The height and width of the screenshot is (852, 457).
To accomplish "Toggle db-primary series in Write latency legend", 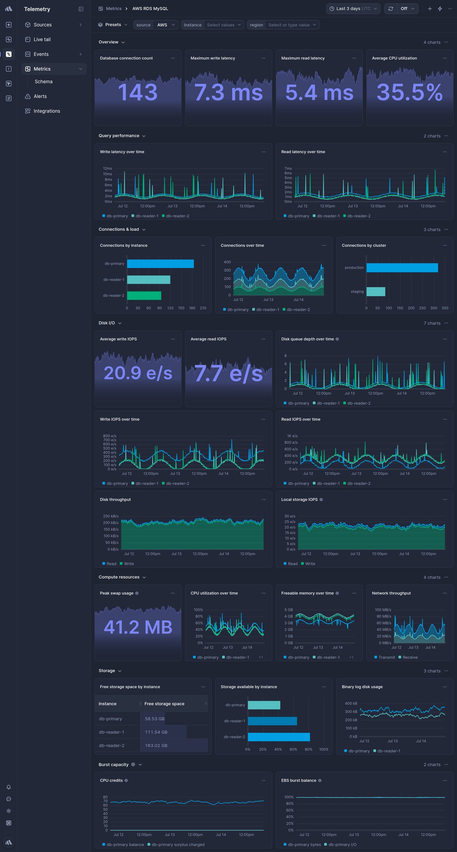I will tap(115, 216).
